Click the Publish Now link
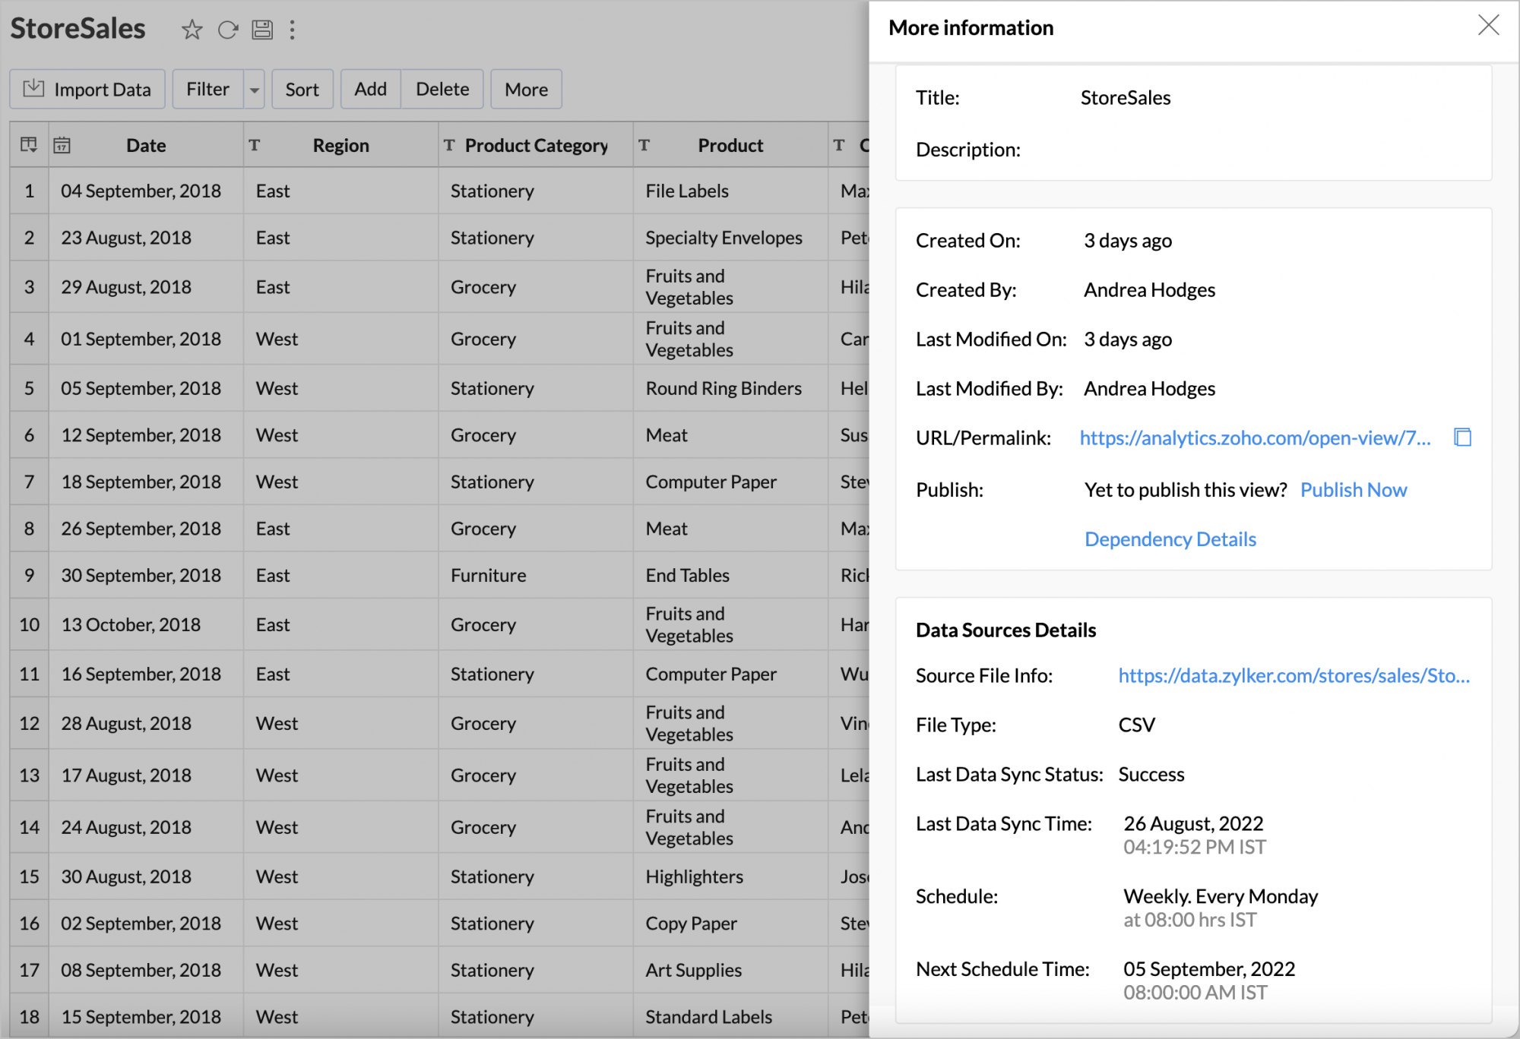Screen dimensions: 1520x1039 (1353, 490)
